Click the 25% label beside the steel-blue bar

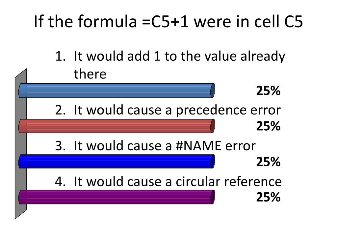click(268, 91)
